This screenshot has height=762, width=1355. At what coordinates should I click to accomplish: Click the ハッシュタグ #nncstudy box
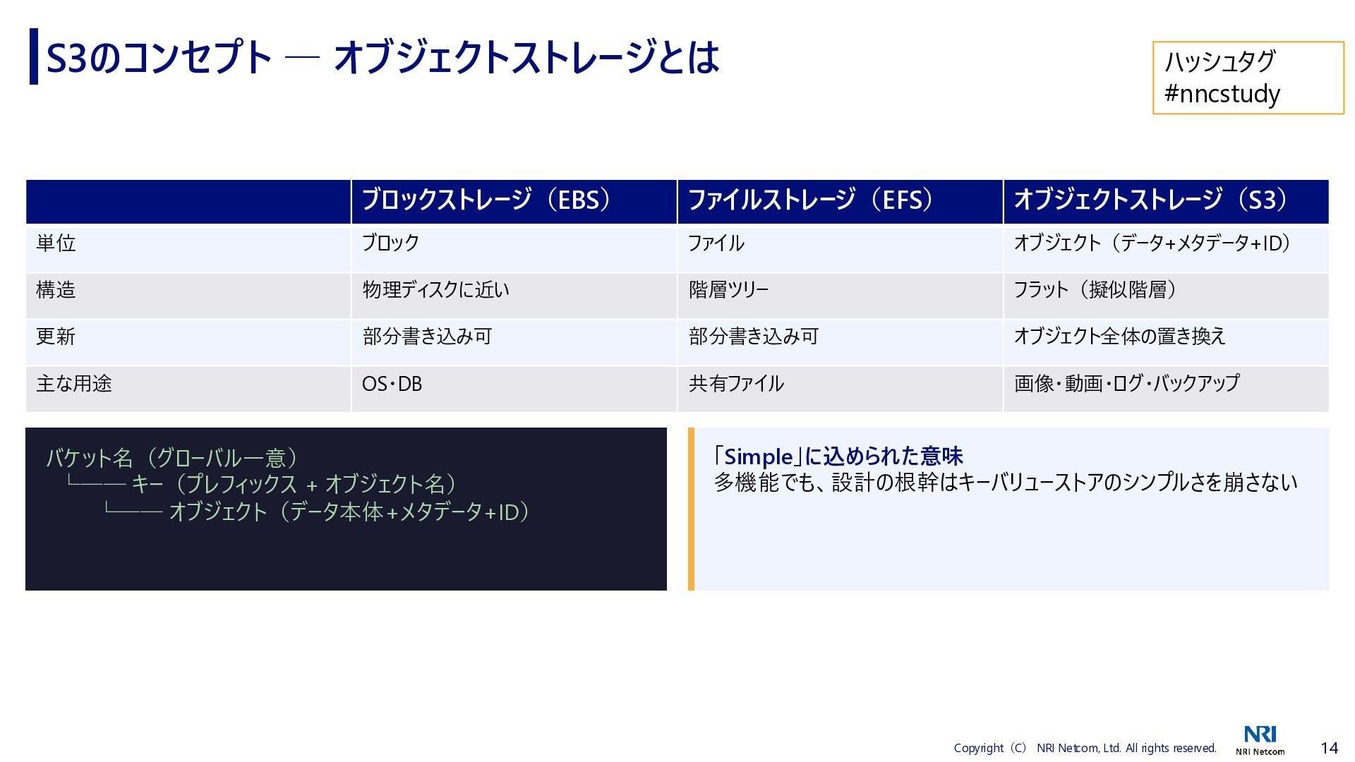(1247, 78)
